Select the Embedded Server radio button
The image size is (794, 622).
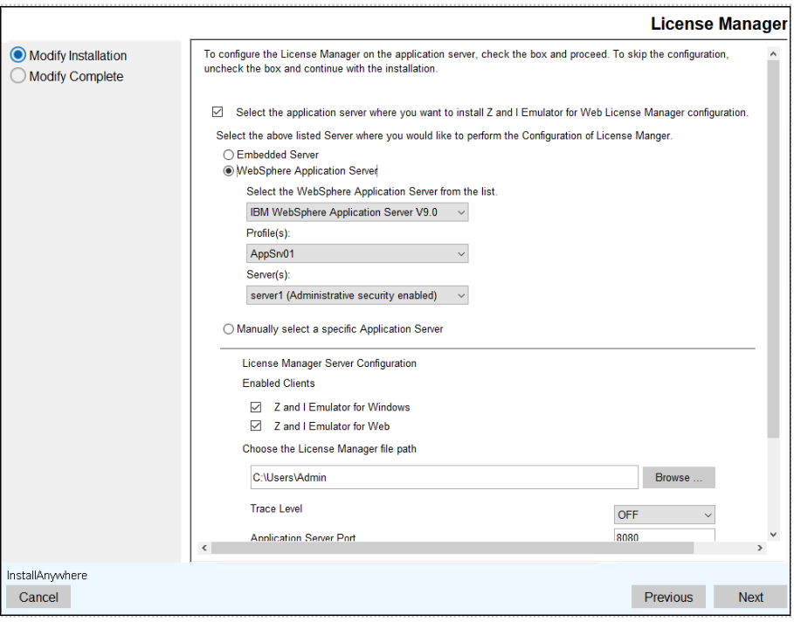229,155
